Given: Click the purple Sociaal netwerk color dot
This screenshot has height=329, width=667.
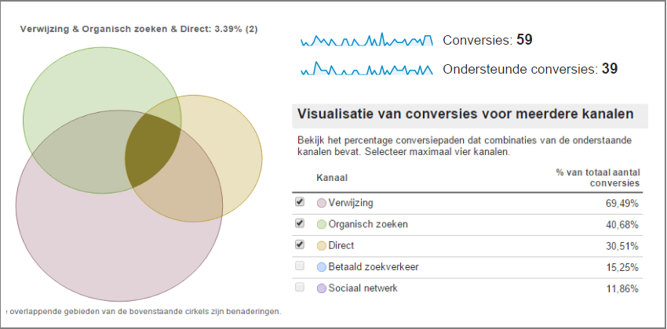Looking at the screenshot, I should (x=322, y=288).
